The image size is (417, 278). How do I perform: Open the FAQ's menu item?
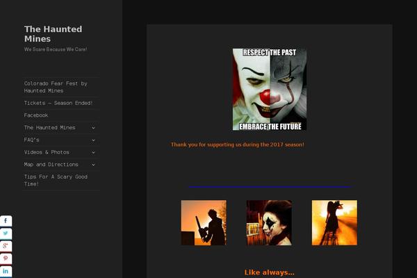[x=31, y=140]
